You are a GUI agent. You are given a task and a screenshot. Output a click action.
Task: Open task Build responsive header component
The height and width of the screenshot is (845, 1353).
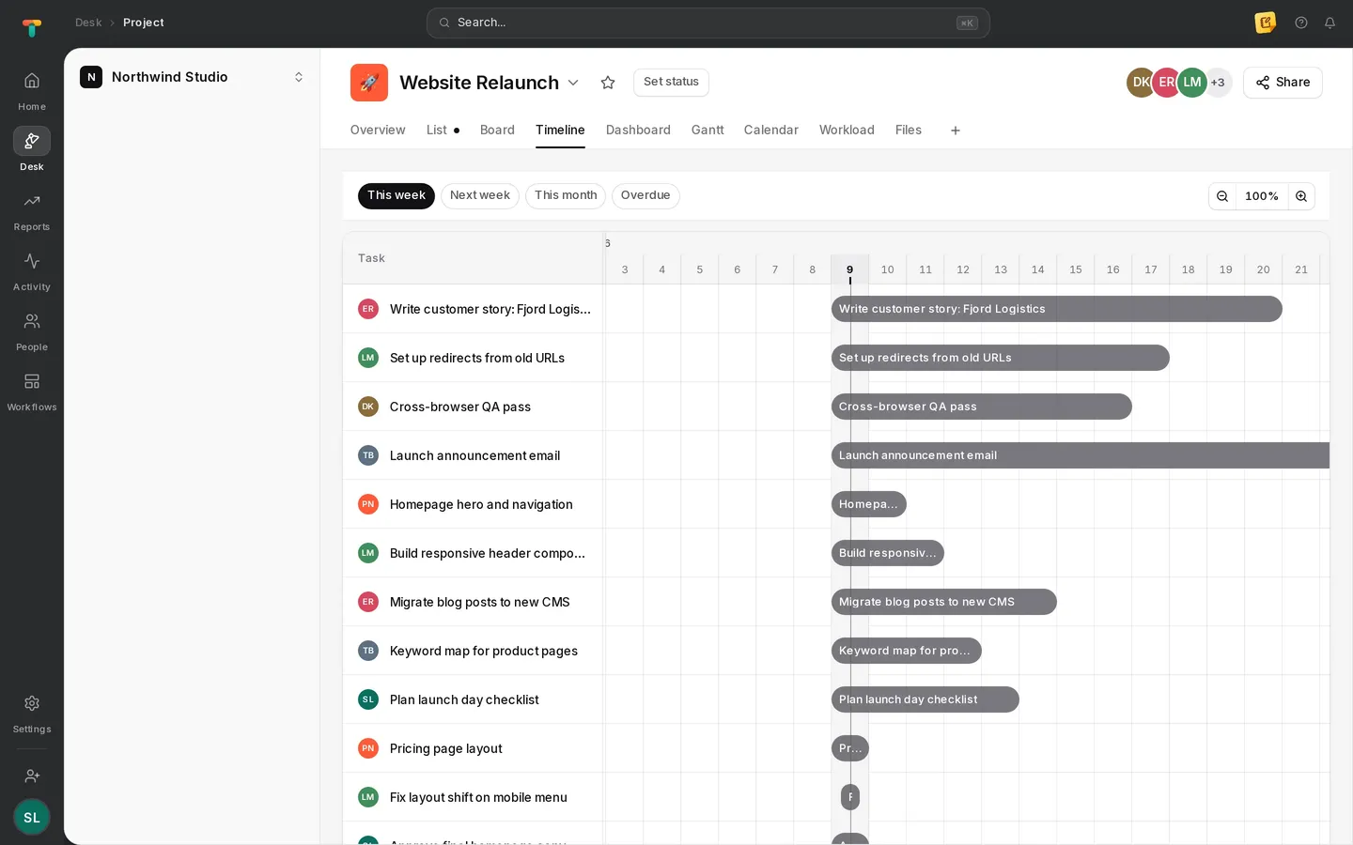pos(488,553)
